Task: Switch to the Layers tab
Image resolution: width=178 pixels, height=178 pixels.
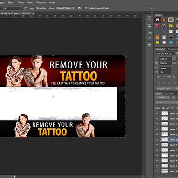Action: click(x=158, y=94)
